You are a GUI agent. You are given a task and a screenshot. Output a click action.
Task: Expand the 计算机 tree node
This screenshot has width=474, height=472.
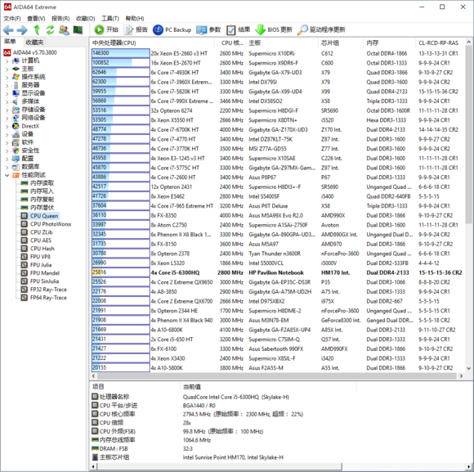(7, 61)
